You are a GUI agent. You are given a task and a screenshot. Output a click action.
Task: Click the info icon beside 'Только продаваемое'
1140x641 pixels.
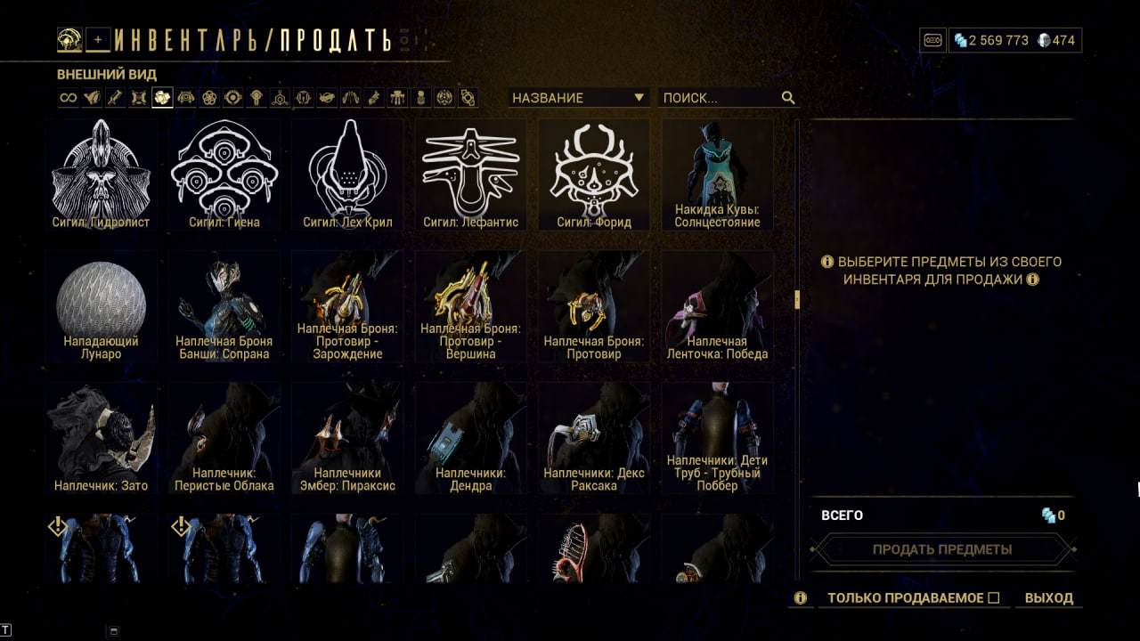coord(800,598)
